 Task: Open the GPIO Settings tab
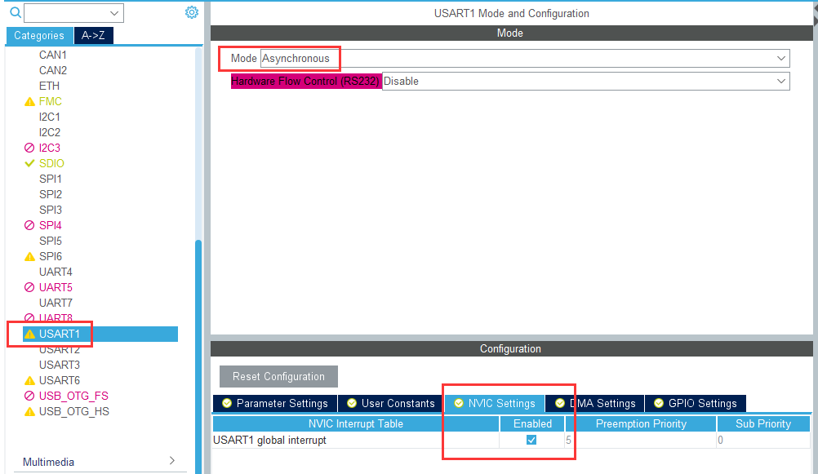click(x=696, y=403)
